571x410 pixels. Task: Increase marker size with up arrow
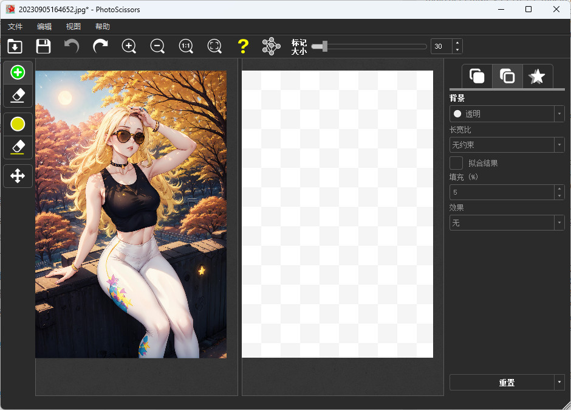click(x=457, y=43)
